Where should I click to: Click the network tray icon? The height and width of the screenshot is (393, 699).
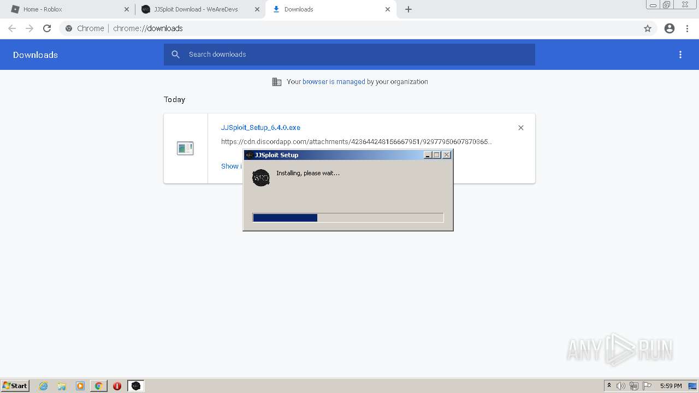pos(634,386)
